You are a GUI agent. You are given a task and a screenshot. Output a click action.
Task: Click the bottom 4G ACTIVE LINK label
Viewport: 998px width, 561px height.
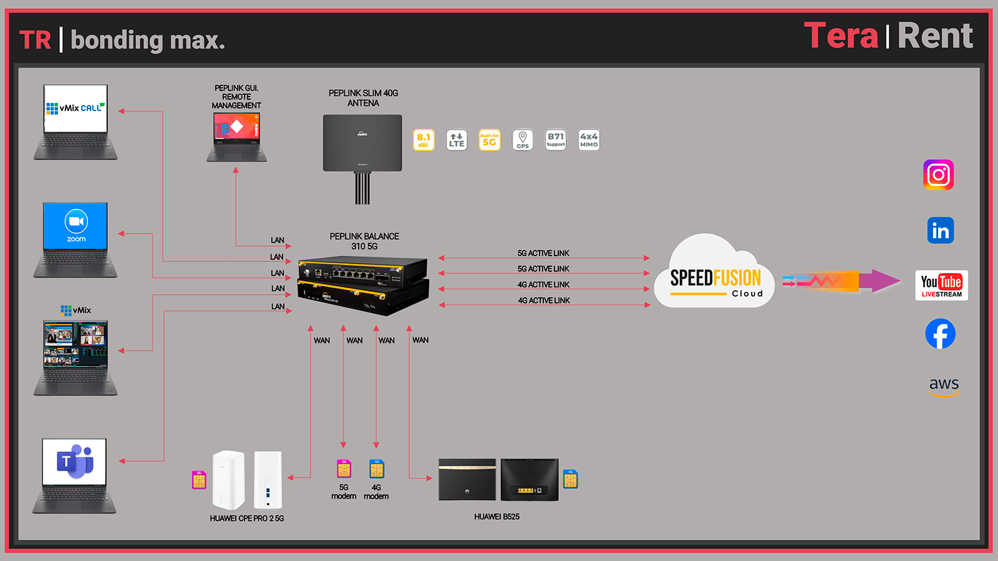544,300
